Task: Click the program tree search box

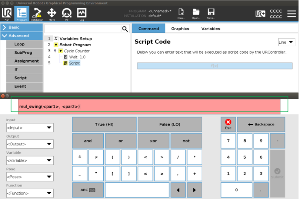Action: (83, 29)
